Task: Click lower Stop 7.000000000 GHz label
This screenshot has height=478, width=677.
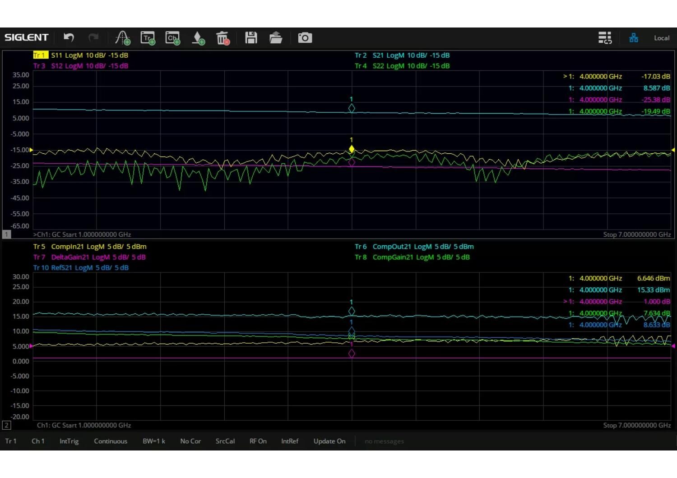Action: (637, 425)
